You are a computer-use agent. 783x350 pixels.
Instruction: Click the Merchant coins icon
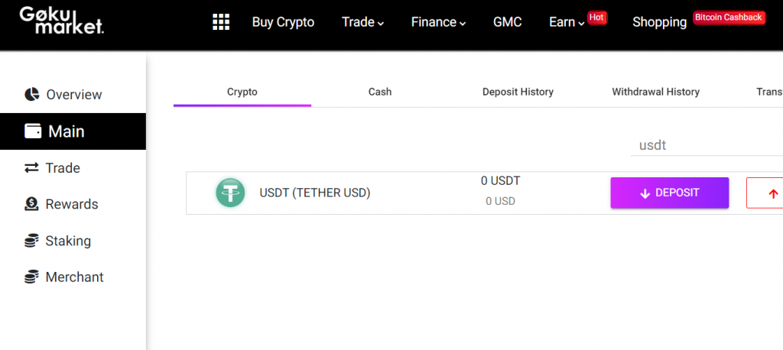(32, 277)
